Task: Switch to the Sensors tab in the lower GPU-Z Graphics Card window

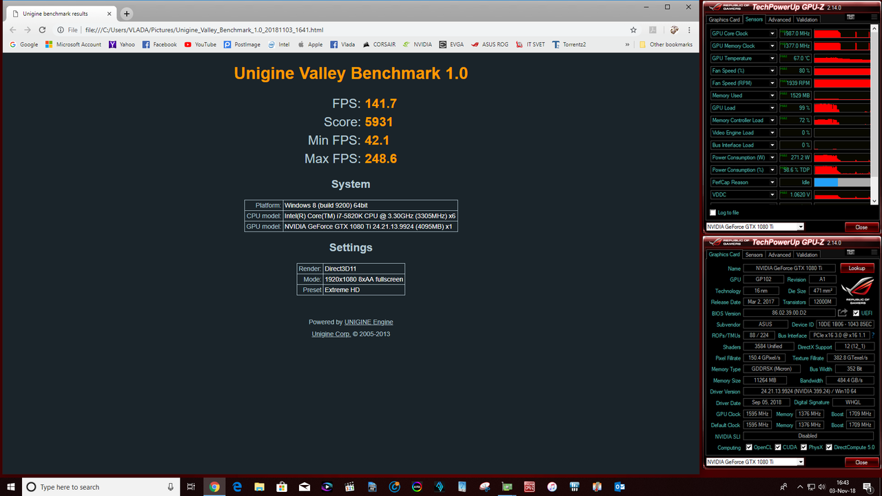Action: (754, 254)
